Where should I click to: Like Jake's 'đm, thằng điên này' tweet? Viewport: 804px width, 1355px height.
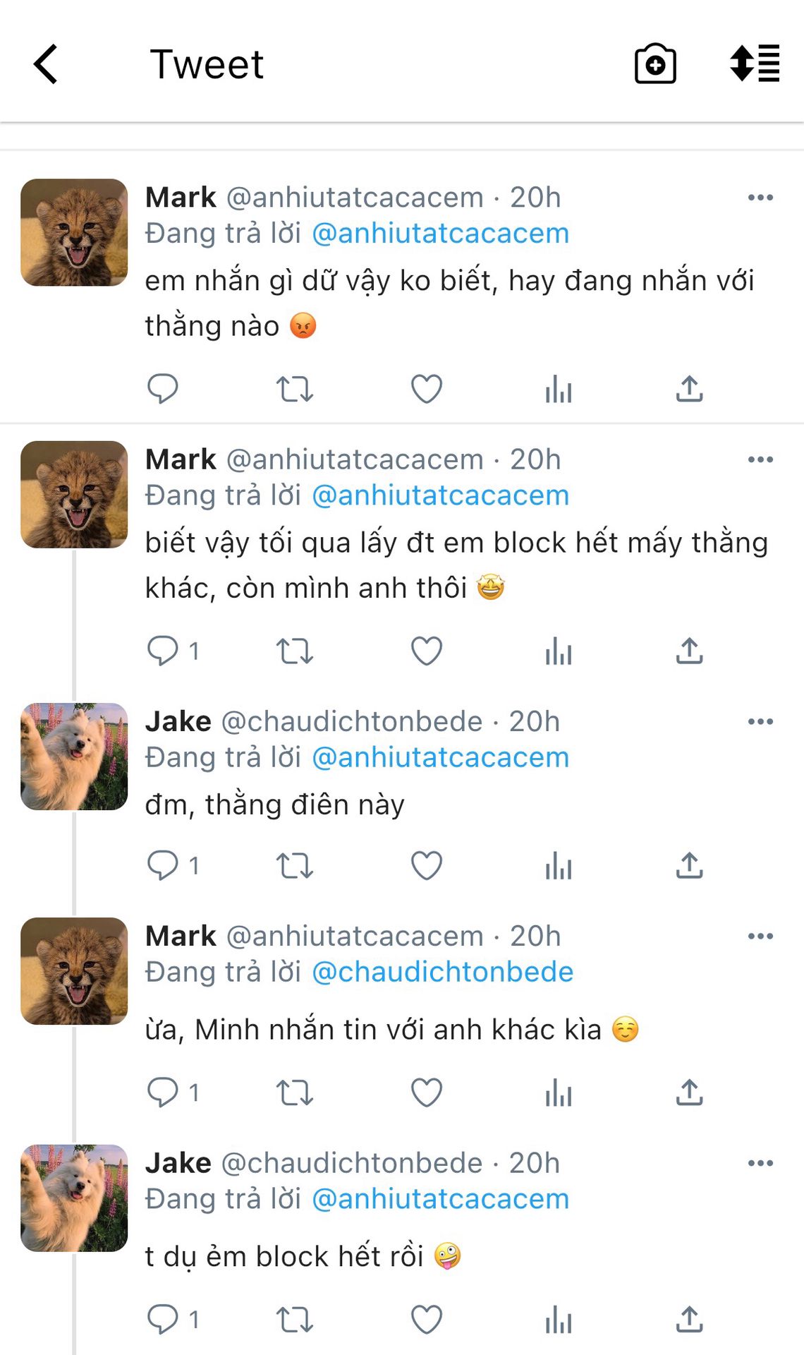[427, 866]
